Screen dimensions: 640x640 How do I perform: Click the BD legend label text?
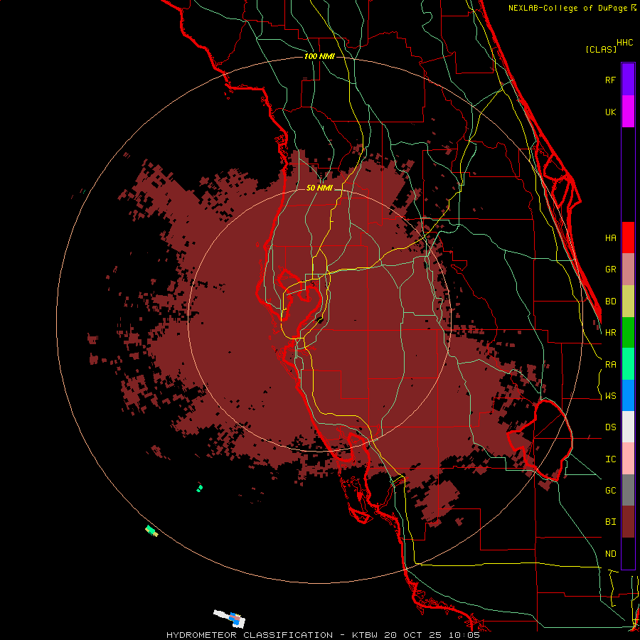click(610, 302)
